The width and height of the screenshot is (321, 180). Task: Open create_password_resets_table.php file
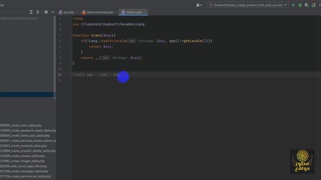[x=28, y=130]
